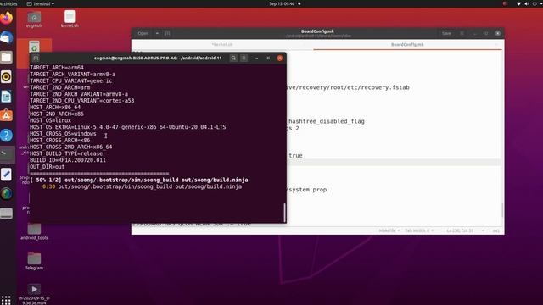The image size is (543, 305).
Task: Open the Trash icon on desktop
Action: (x=34, y=48)
